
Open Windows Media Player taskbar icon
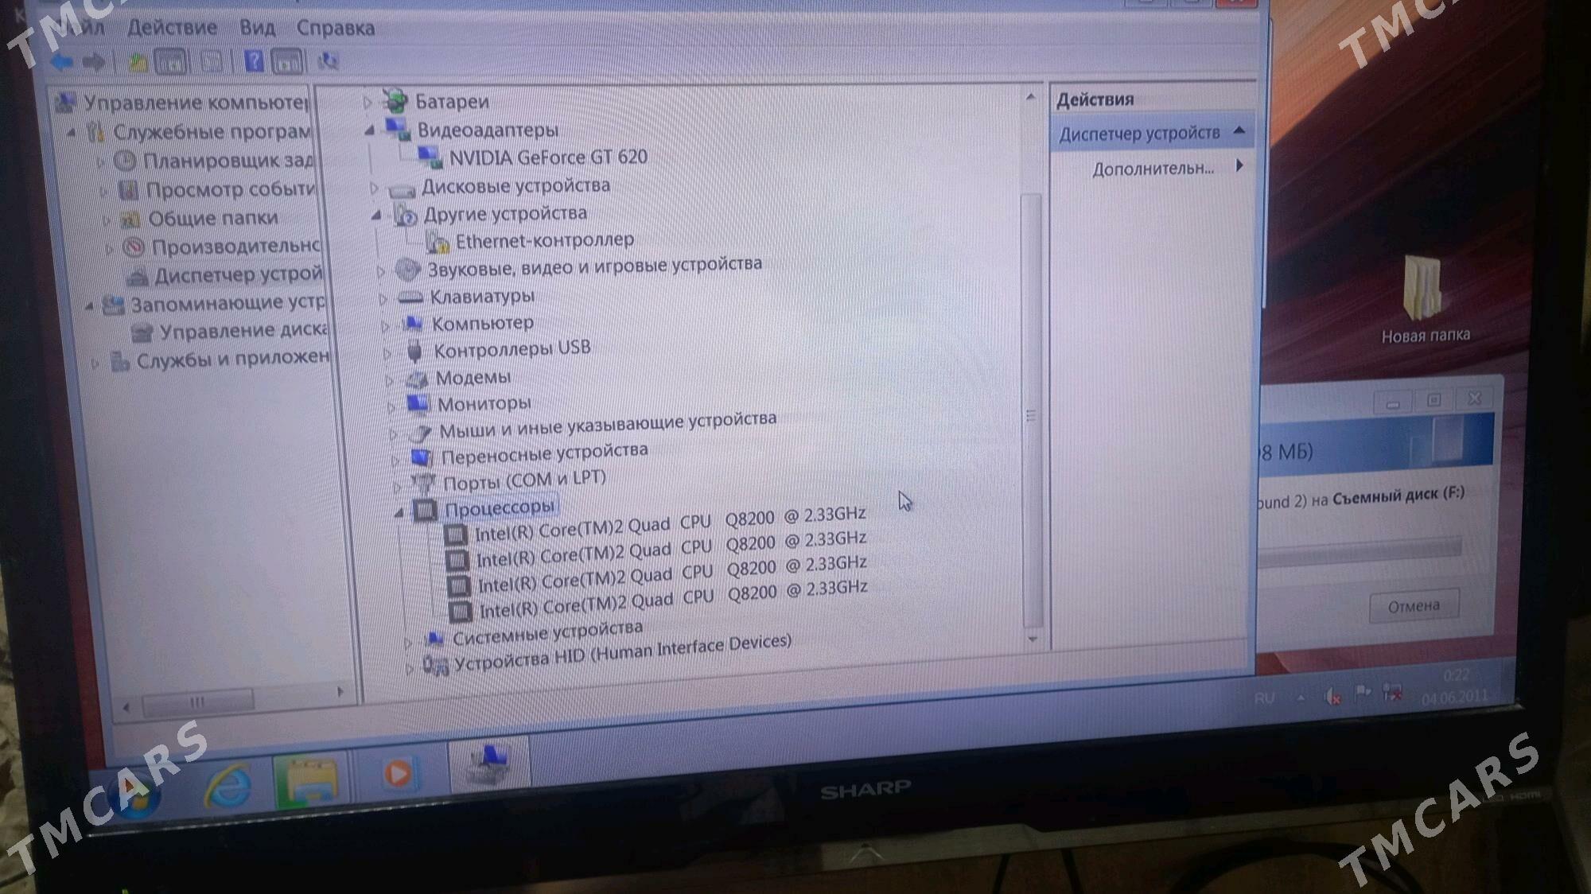point(399,773)
